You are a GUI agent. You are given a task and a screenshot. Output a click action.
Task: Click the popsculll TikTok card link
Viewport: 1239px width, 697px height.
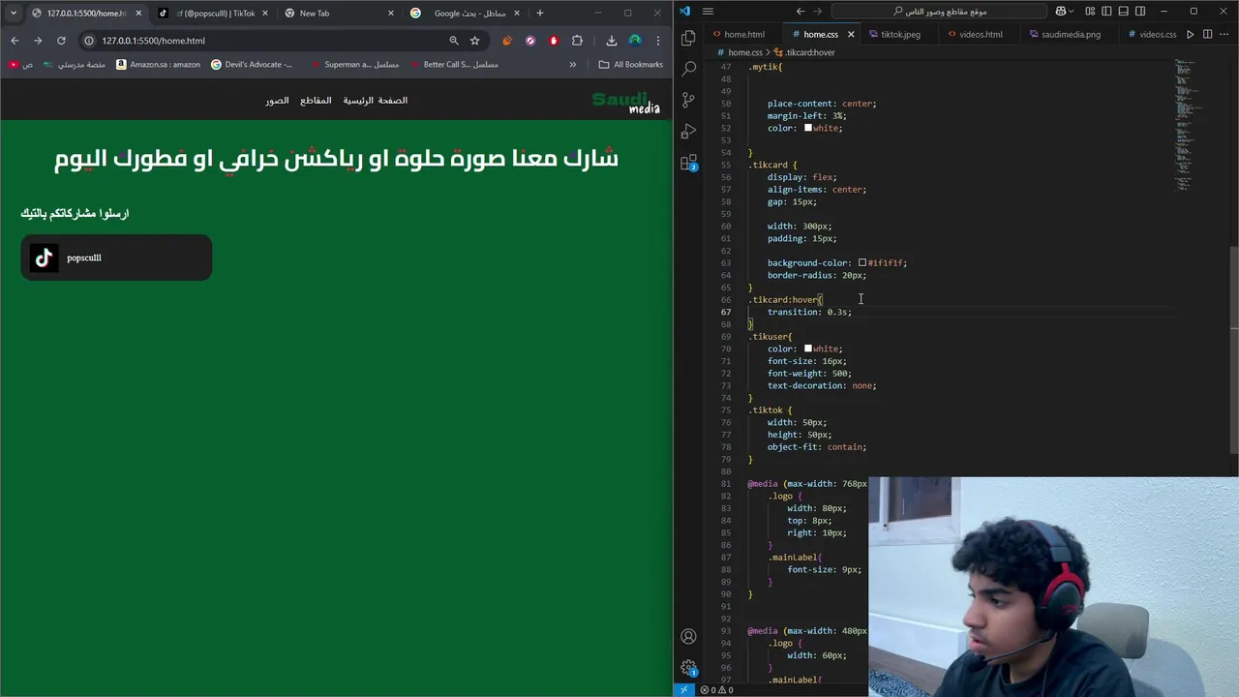coord(116,258)
